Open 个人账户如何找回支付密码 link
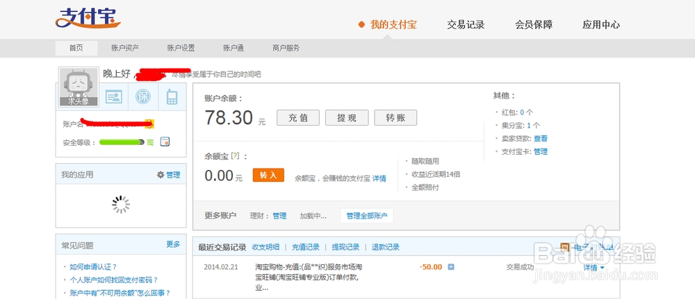 click(114, 280)
